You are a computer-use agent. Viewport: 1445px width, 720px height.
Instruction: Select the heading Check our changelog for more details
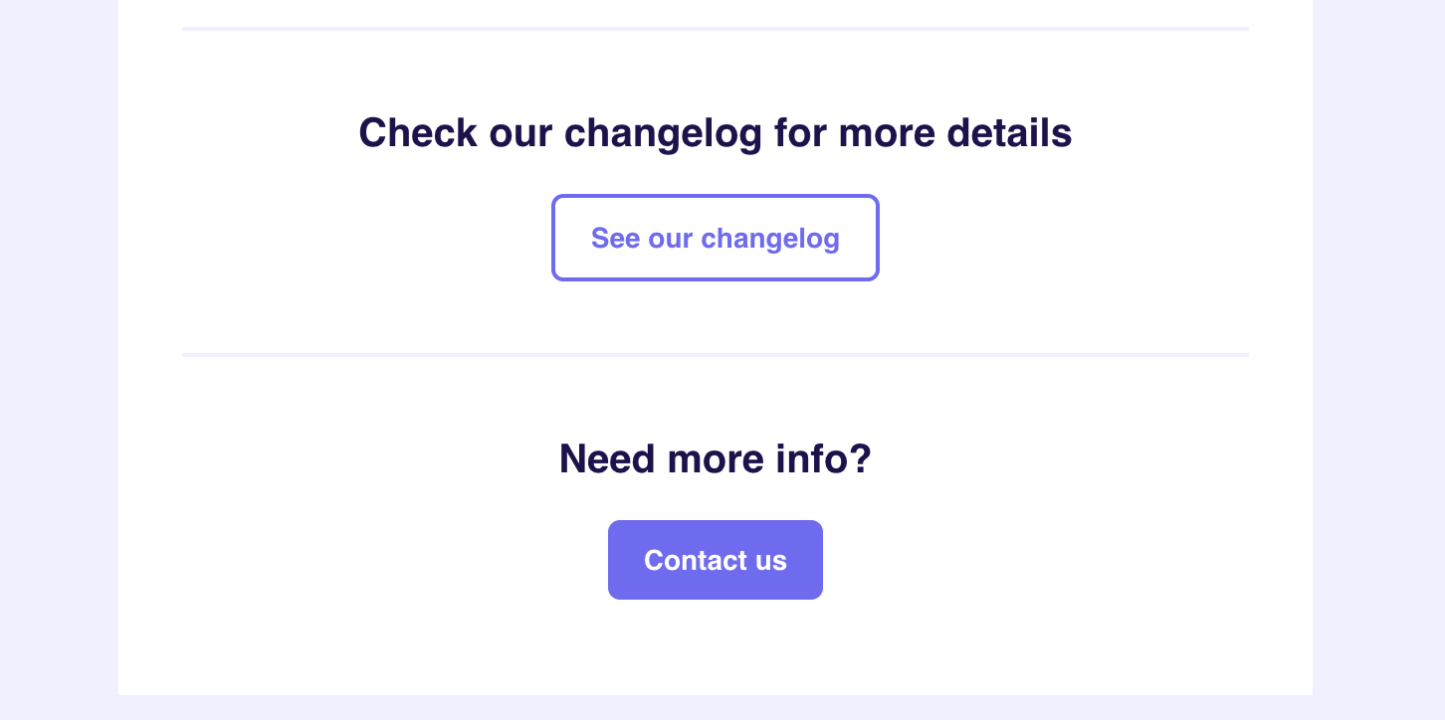[716, 133]
